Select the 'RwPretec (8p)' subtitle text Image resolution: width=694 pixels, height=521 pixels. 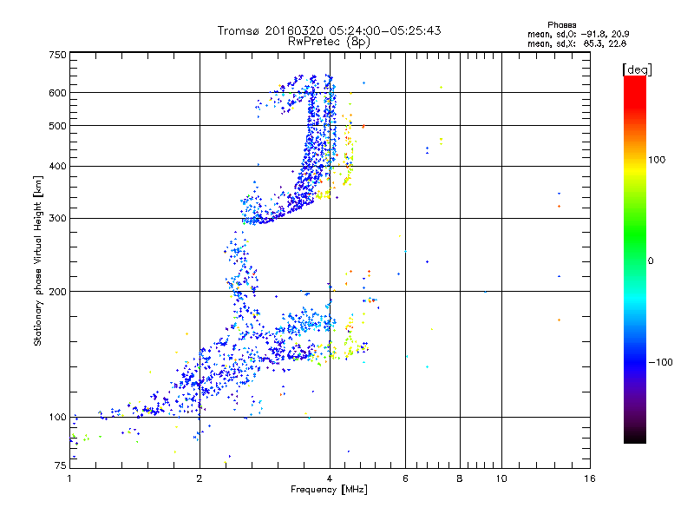click(329, 42)
